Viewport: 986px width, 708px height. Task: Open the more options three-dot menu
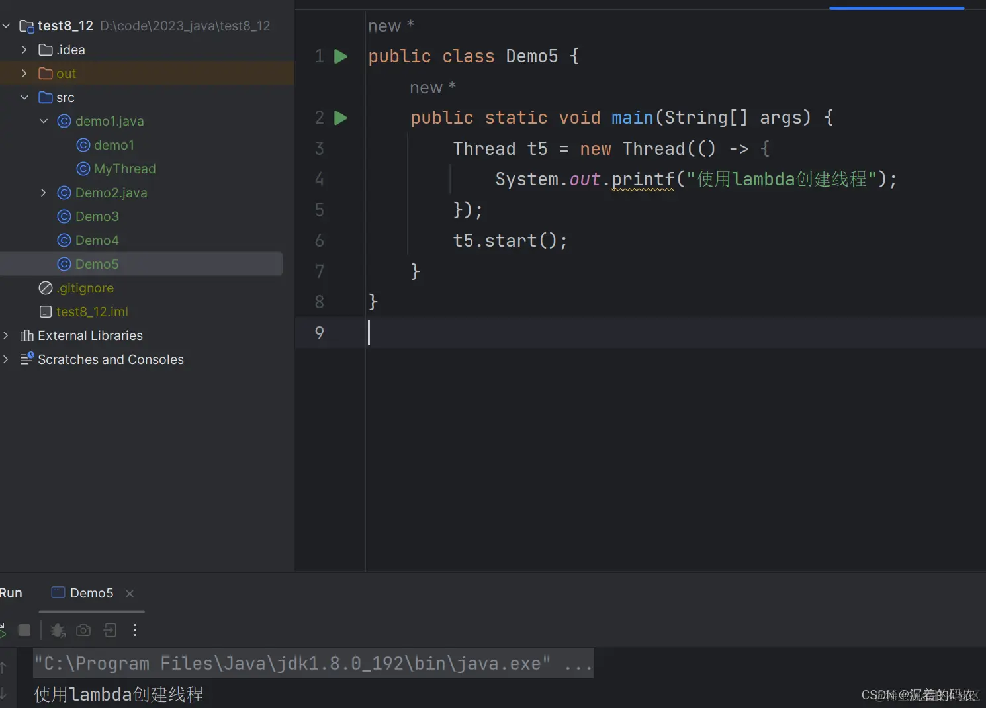tap(135, 630)
